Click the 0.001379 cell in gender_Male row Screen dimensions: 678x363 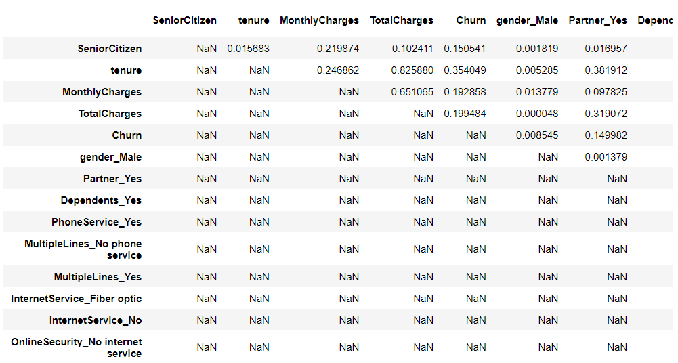point(606,157)
